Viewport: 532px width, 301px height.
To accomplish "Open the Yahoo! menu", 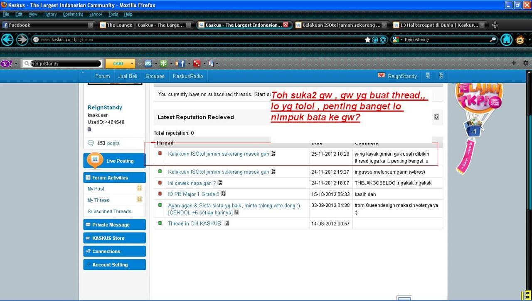I will tap(95, 14).
